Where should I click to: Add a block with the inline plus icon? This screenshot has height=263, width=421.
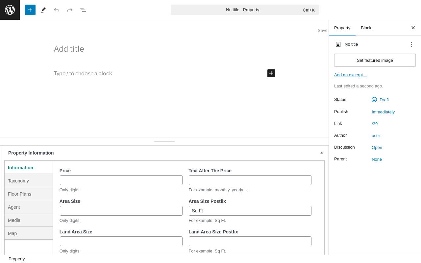click(x=271, y=73)
